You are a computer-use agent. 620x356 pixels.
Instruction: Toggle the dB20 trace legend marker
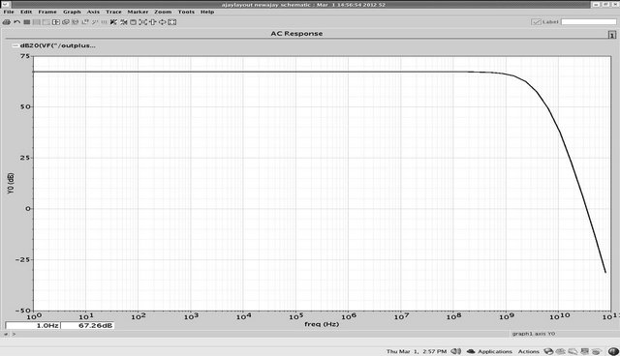[15, 45]
